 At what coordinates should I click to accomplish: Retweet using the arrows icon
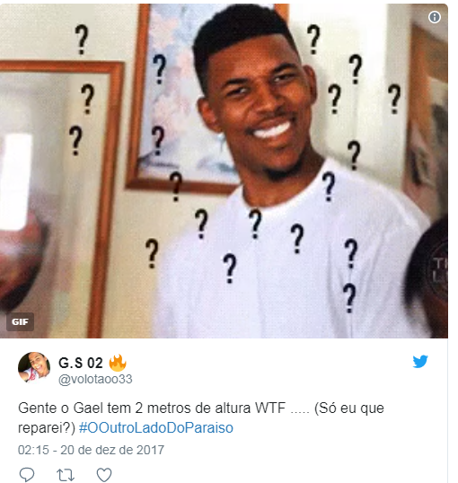pos(66,475)
